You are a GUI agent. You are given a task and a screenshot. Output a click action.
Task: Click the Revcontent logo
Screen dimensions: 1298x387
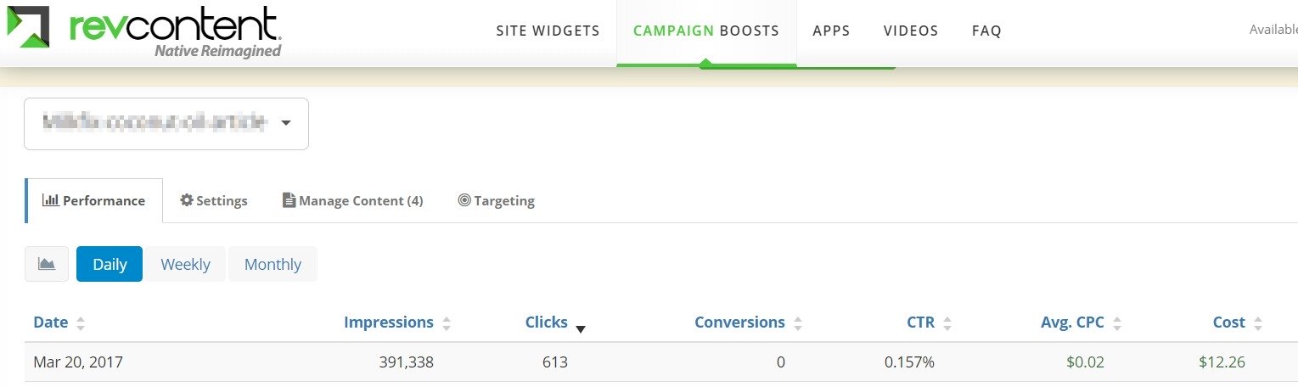[144, 31]
